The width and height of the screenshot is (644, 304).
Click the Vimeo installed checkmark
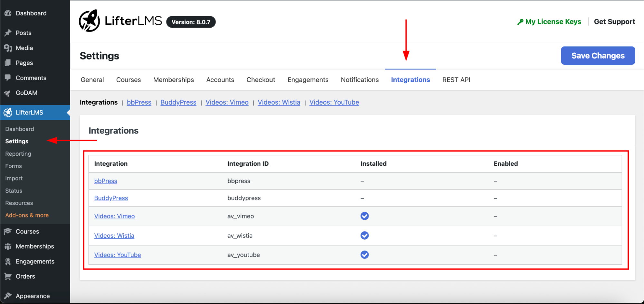tap(364, 216)
